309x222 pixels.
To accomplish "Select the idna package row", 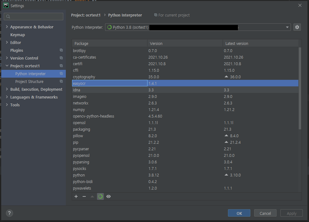I will click(x=185, y=90).
